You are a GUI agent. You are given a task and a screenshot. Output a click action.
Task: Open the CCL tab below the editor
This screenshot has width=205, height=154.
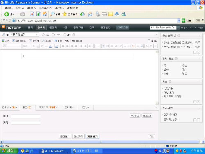click(x=85, y=108)
